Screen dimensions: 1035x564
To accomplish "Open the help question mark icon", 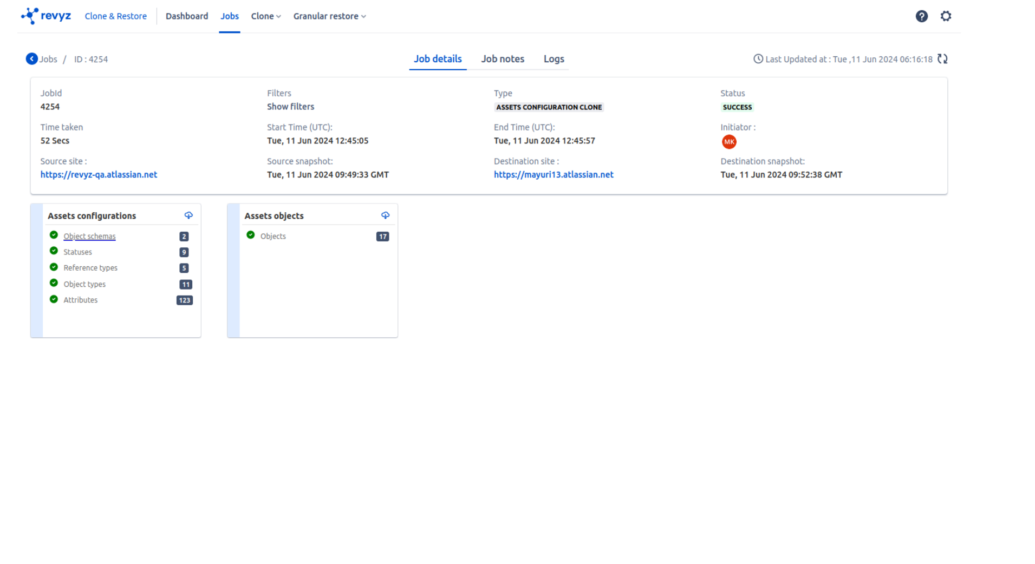I will 921,16.
